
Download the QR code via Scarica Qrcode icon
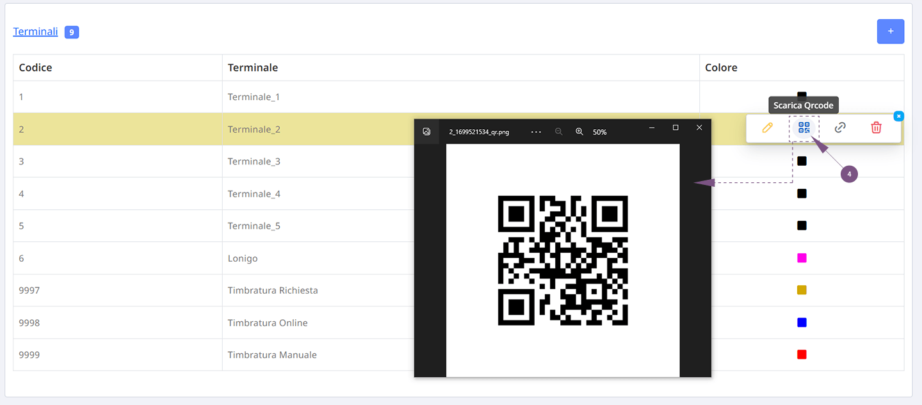point(804,127)
